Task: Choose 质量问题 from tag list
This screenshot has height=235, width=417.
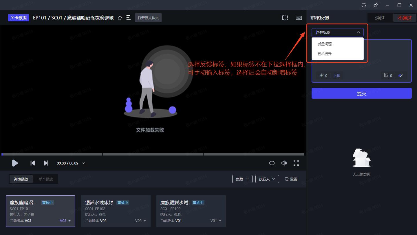Action: (325, 44)
